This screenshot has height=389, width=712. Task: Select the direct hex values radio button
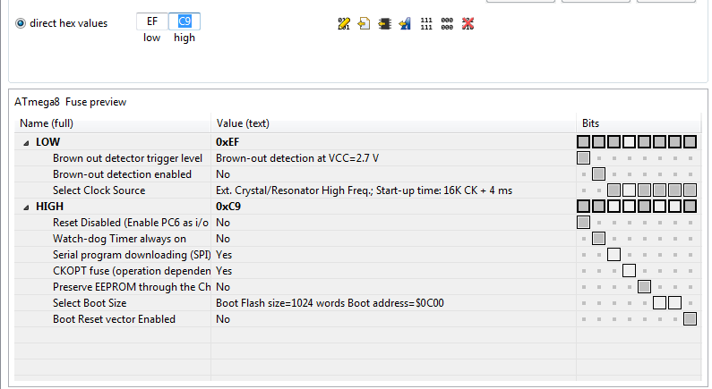(x=21, y=23)
